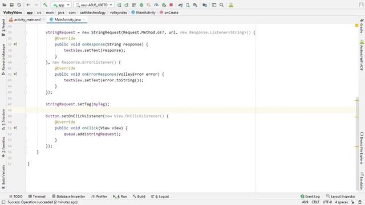Image resolution: width=365 pixels, height=205 pixels.
Task: Open the SDK Manager icon
Action: pyautogui.click(x=195, y=5)
